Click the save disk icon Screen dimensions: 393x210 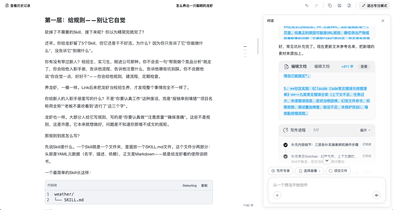pos(339,6)
